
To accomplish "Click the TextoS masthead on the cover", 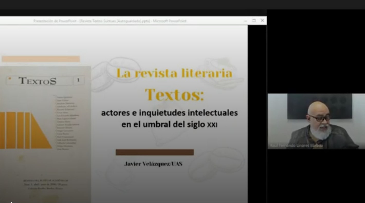I will [38, 81].
